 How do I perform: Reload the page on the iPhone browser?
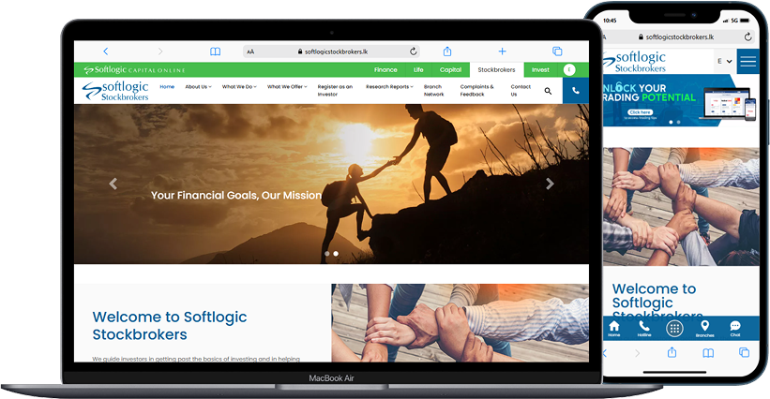coord(747,37)
